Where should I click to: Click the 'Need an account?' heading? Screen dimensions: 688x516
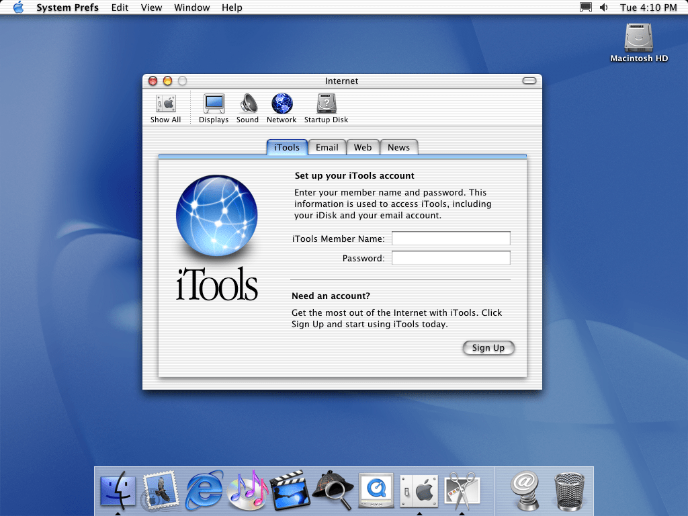[x=331, y=296]
